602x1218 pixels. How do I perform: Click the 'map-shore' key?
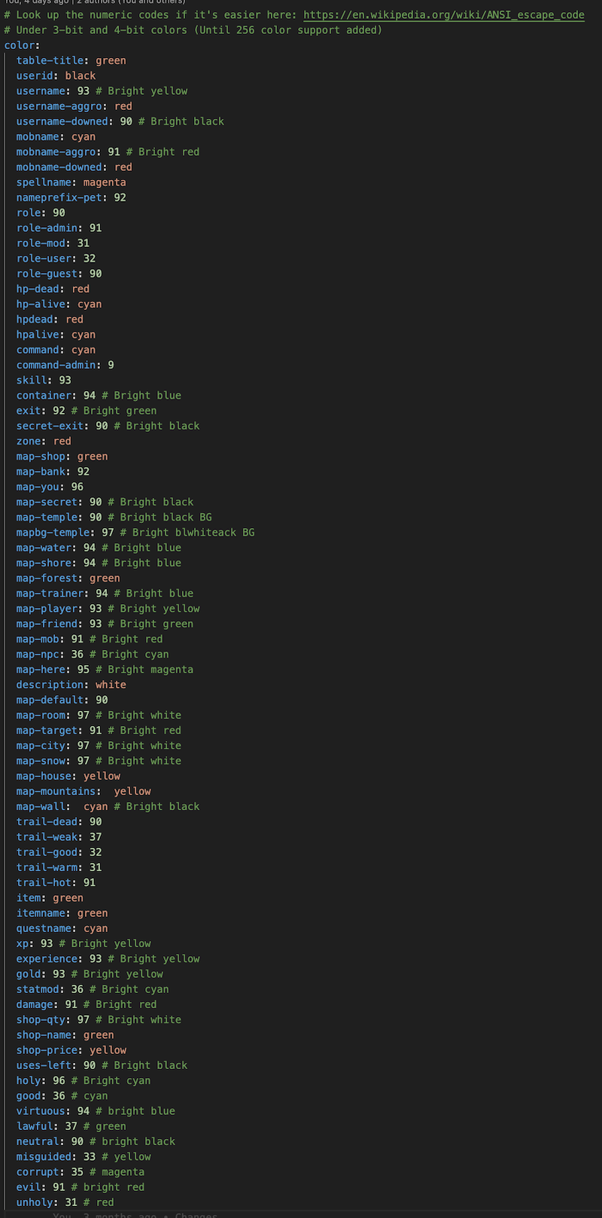point(44,563)
